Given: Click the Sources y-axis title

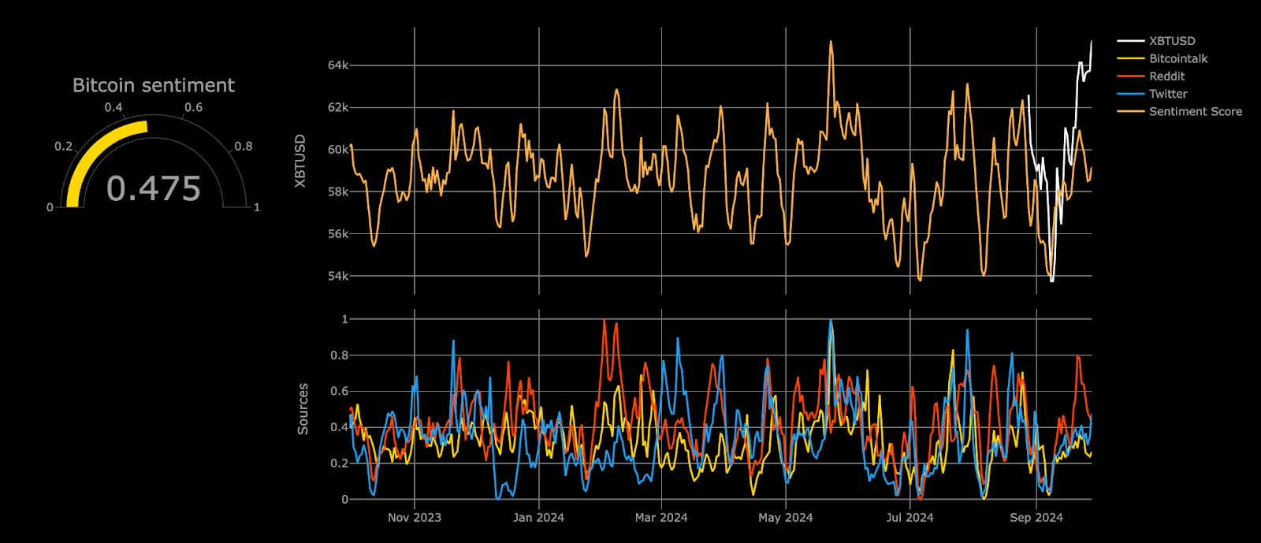Looking at the screenshot, I should point(303,409).
